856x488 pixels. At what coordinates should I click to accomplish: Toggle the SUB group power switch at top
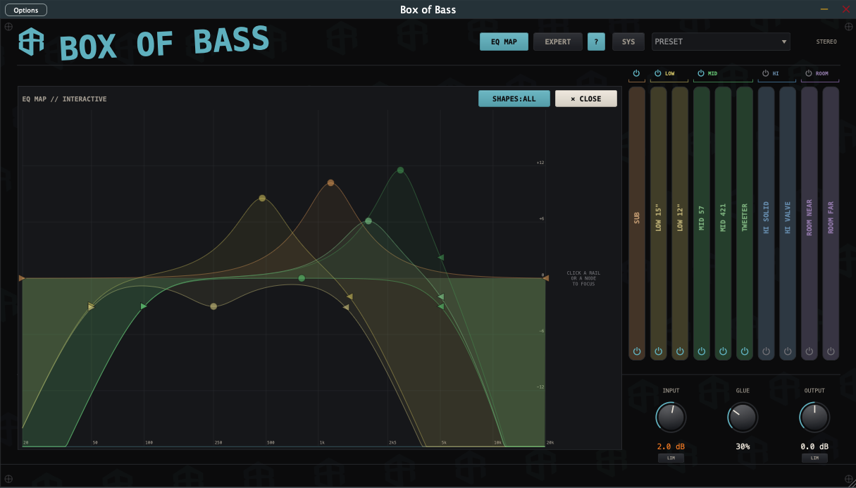(x=636, y=73)
